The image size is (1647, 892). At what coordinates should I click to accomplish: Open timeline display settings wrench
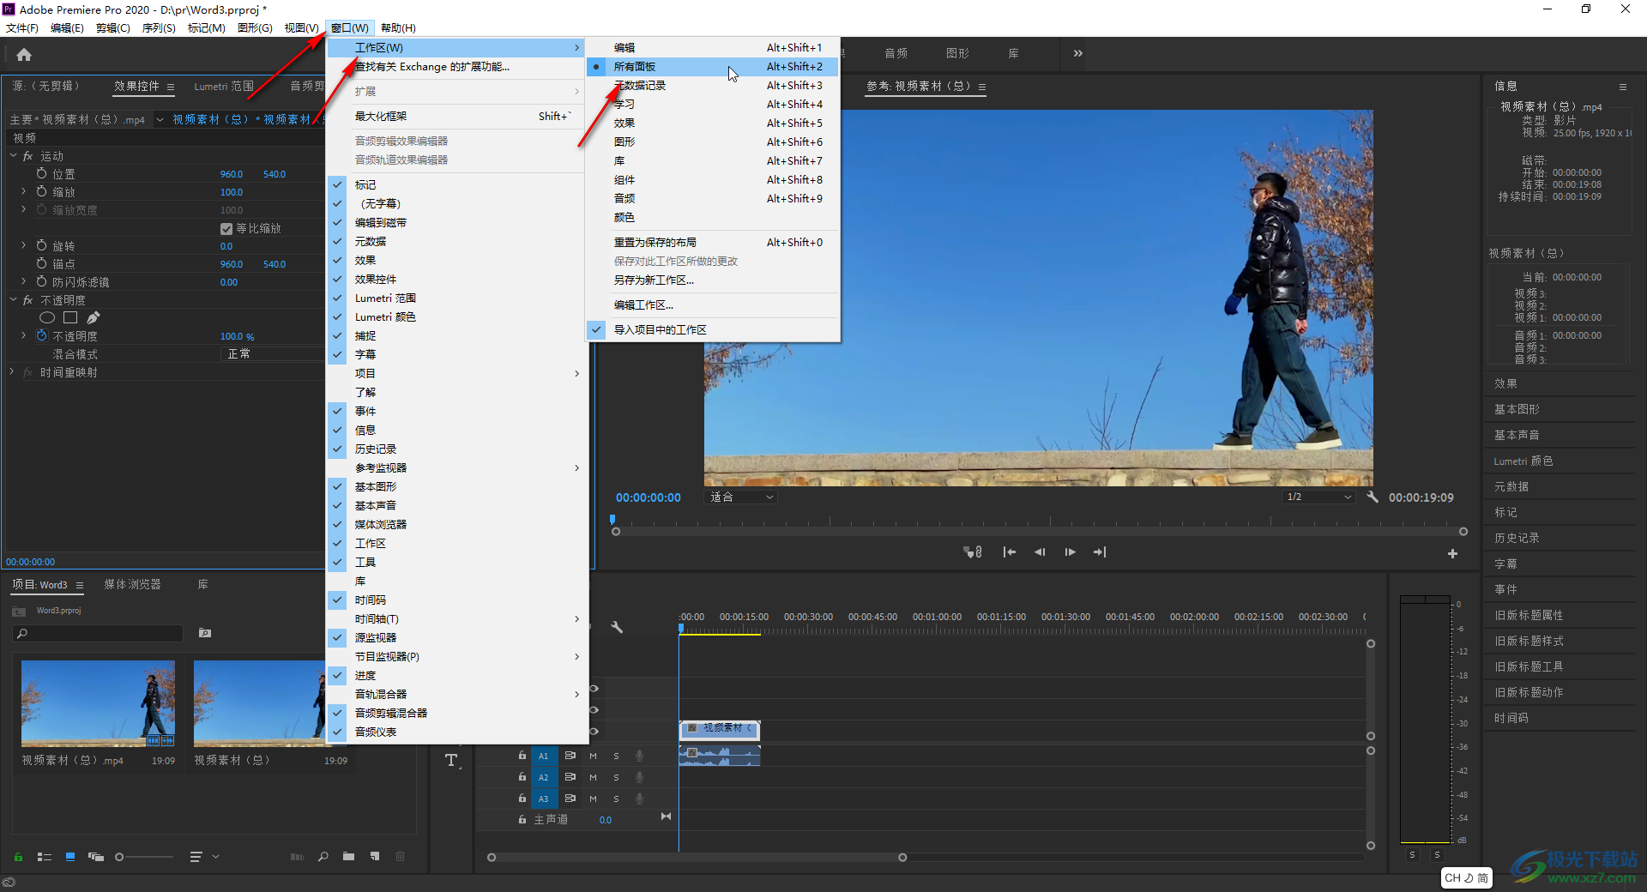[x=617, y=627]
